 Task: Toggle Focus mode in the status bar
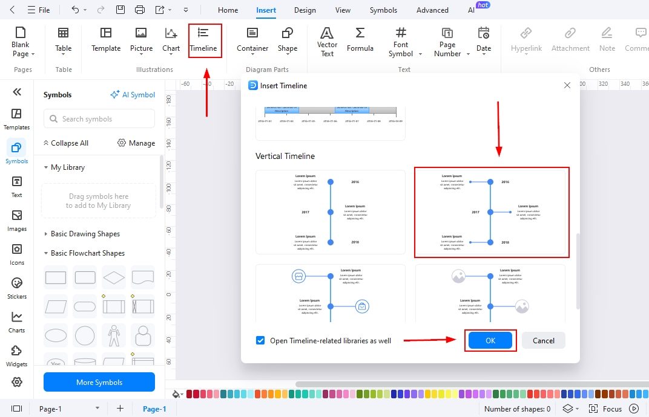coord(611,409)
